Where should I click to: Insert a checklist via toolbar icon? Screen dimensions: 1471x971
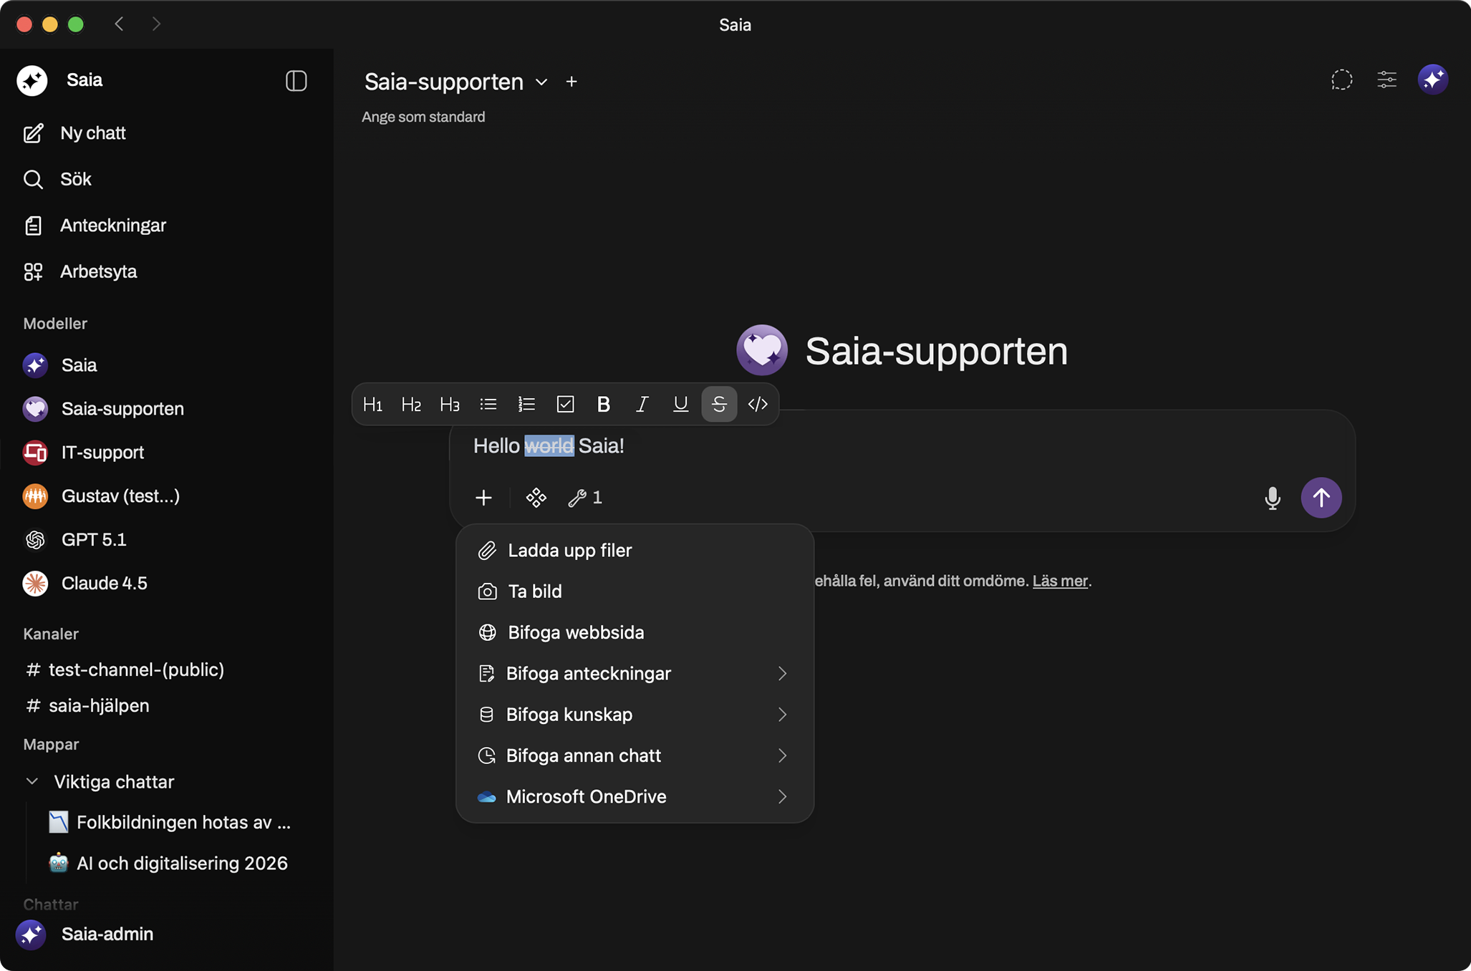pos(565,405)
